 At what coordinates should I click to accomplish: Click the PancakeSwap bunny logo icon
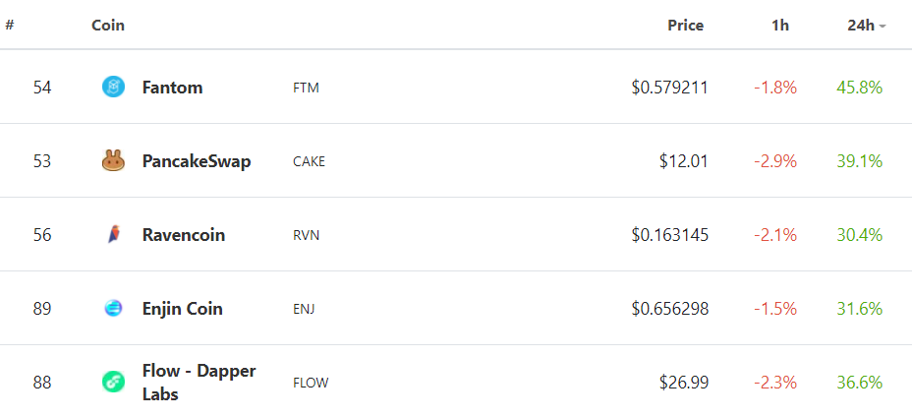tap(113, 161)
